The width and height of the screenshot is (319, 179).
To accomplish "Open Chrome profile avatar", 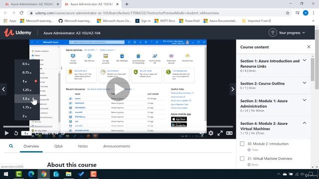I will tap(306, 13).
